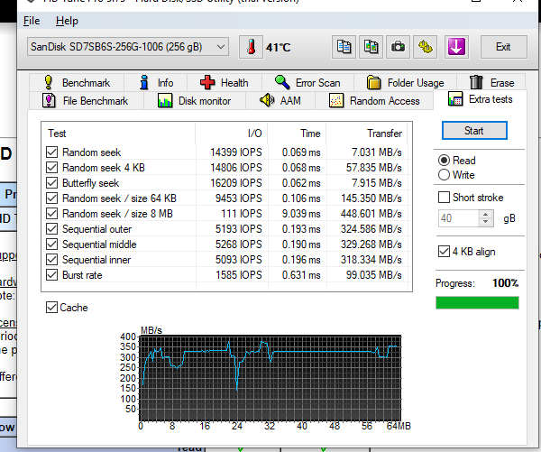Uncheck the Burst rate test

coord(51,275)
